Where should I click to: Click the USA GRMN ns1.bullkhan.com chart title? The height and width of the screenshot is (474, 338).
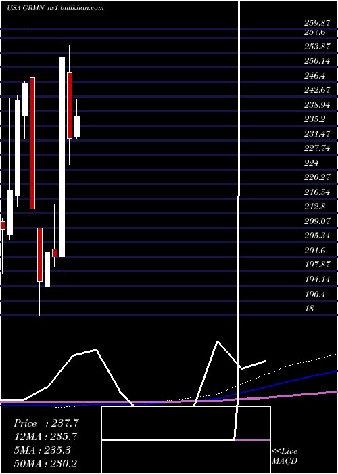(x=55, y=8)
